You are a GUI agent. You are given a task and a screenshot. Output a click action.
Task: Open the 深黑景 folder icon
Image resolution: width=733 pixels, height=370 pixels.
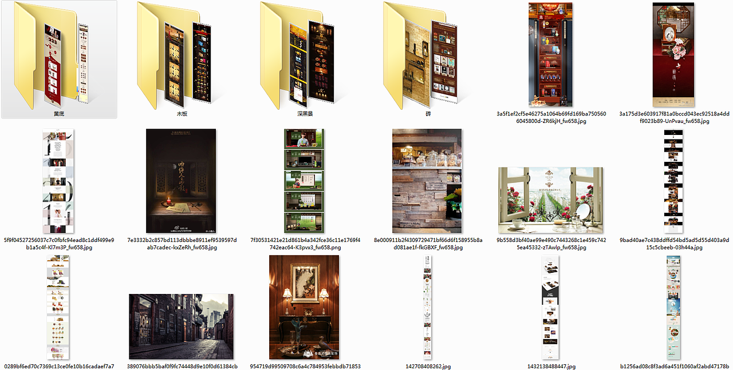point(297,54)
